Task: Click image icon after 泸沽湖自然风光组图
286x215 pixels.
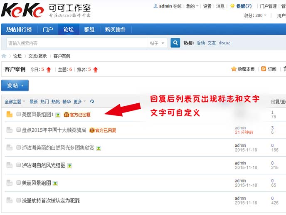Action: click(x=69, y=166)
